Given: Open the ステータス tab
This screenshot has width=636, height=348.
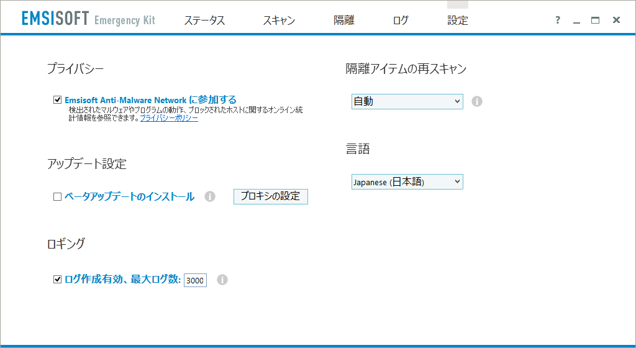Looking at the screenshot, I should (204, 21).
